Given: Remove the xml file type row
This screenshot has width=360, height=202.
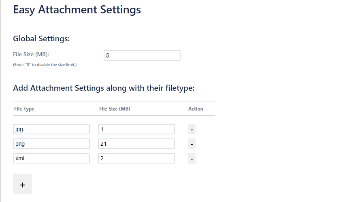Looking at the screenshot, I should 192,158.
